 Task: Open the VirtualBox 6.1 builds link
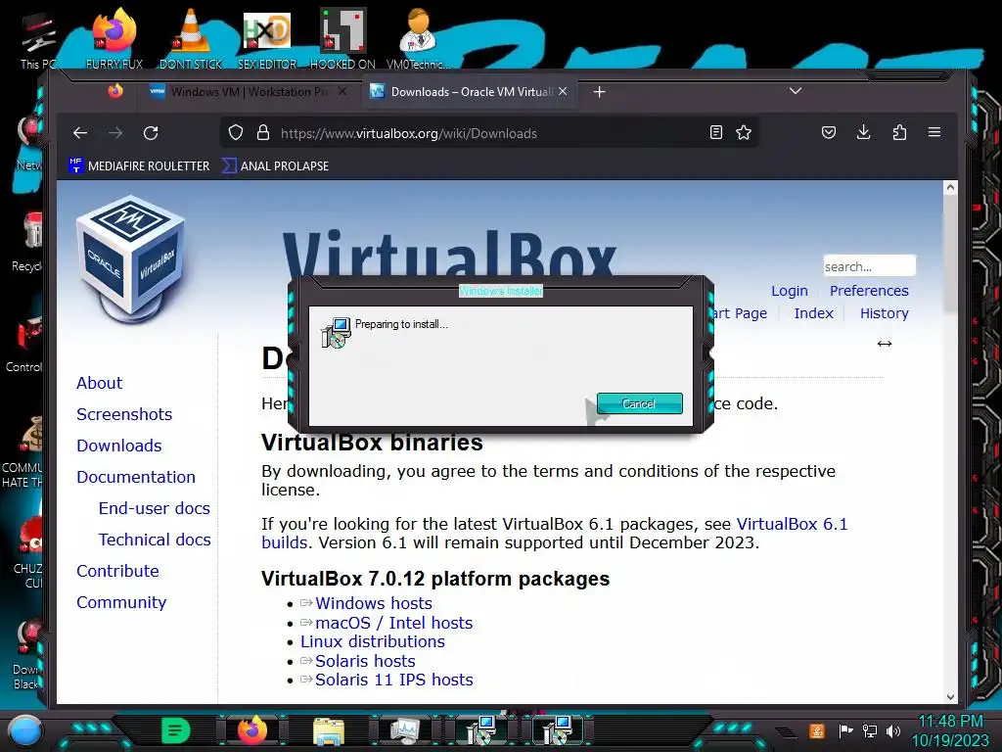tap(792, 525)
